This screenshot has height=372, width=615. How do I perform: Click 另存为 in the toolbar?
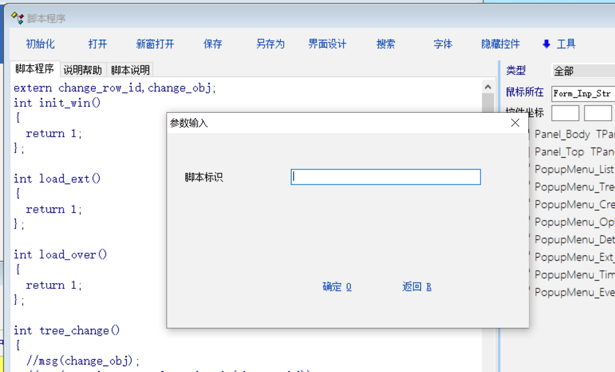pos(270,44)
